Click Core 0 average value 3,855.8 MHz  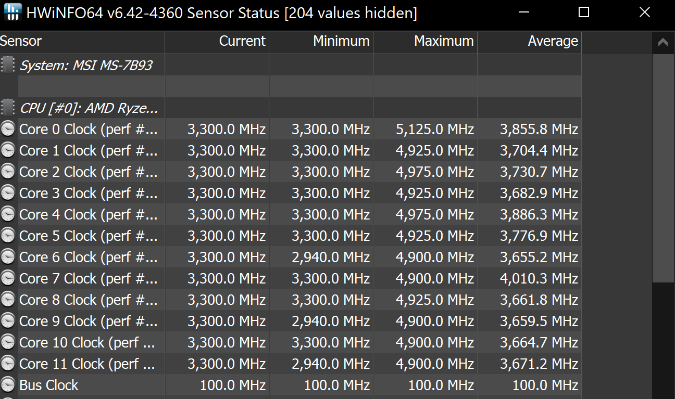[x=539, y=129]
